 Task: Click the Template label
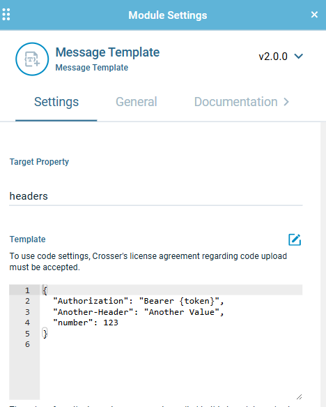(x=27, y=239)
